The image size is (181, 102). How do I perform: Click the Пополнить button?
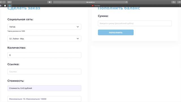pos(116,33)
